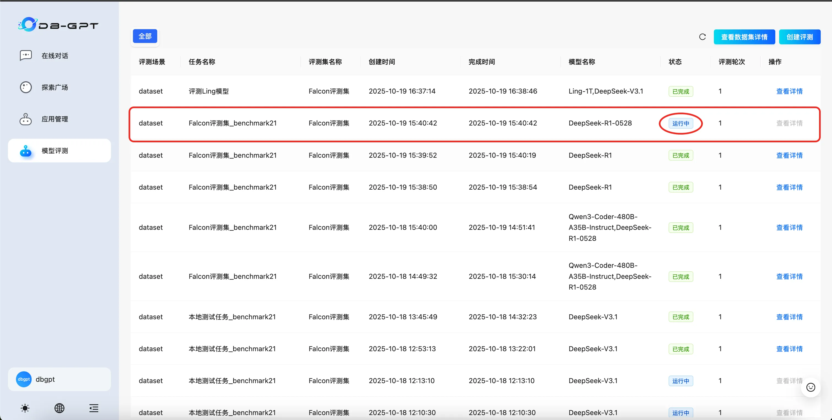Click the 查看数据集详情 button
This screenshot has height=420, width=832.
744,37
